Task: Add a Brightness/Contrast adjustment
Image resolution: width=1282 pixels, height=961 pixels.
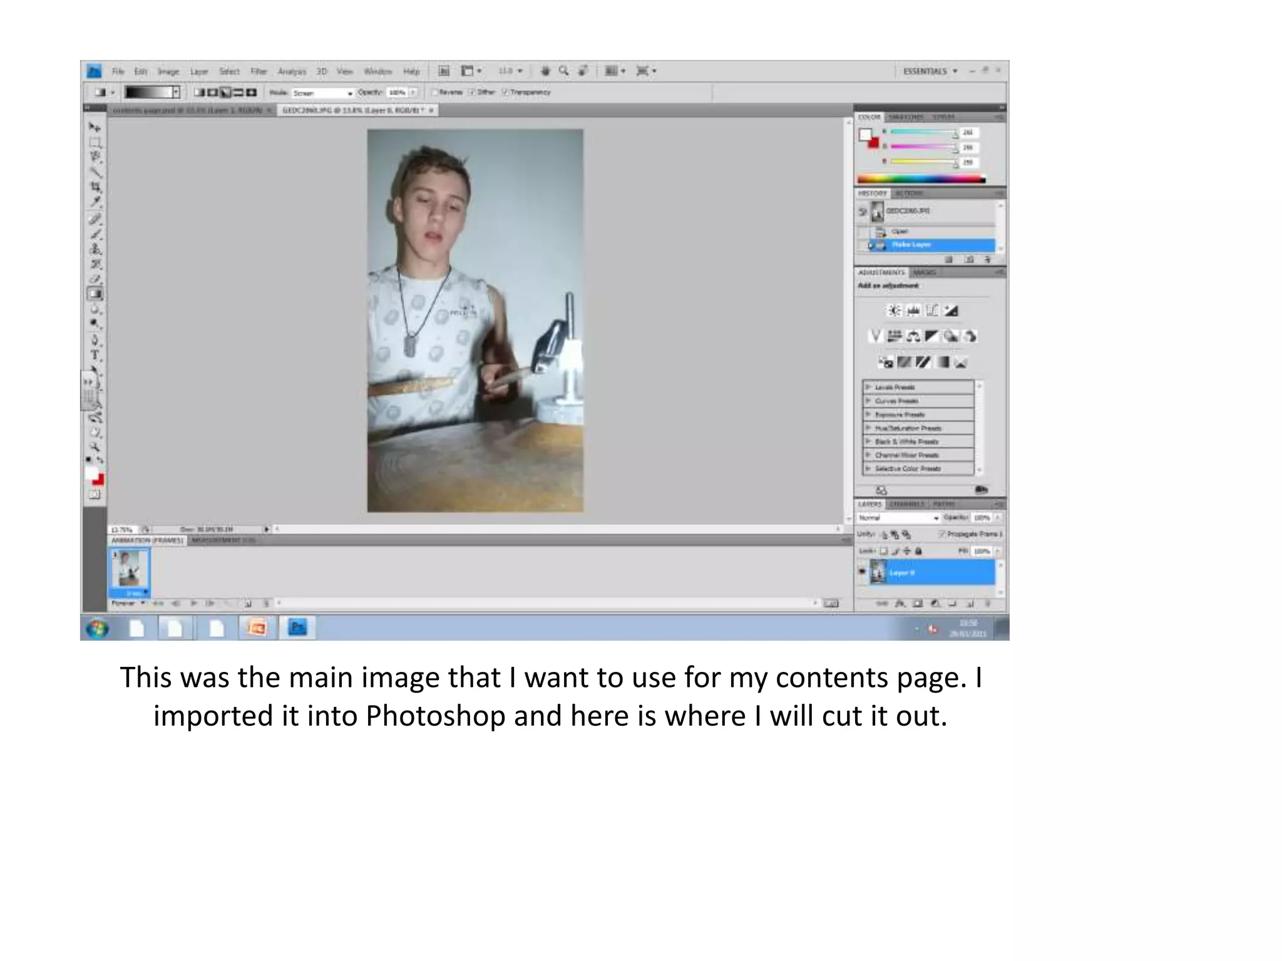Action: tap(895, 310)
